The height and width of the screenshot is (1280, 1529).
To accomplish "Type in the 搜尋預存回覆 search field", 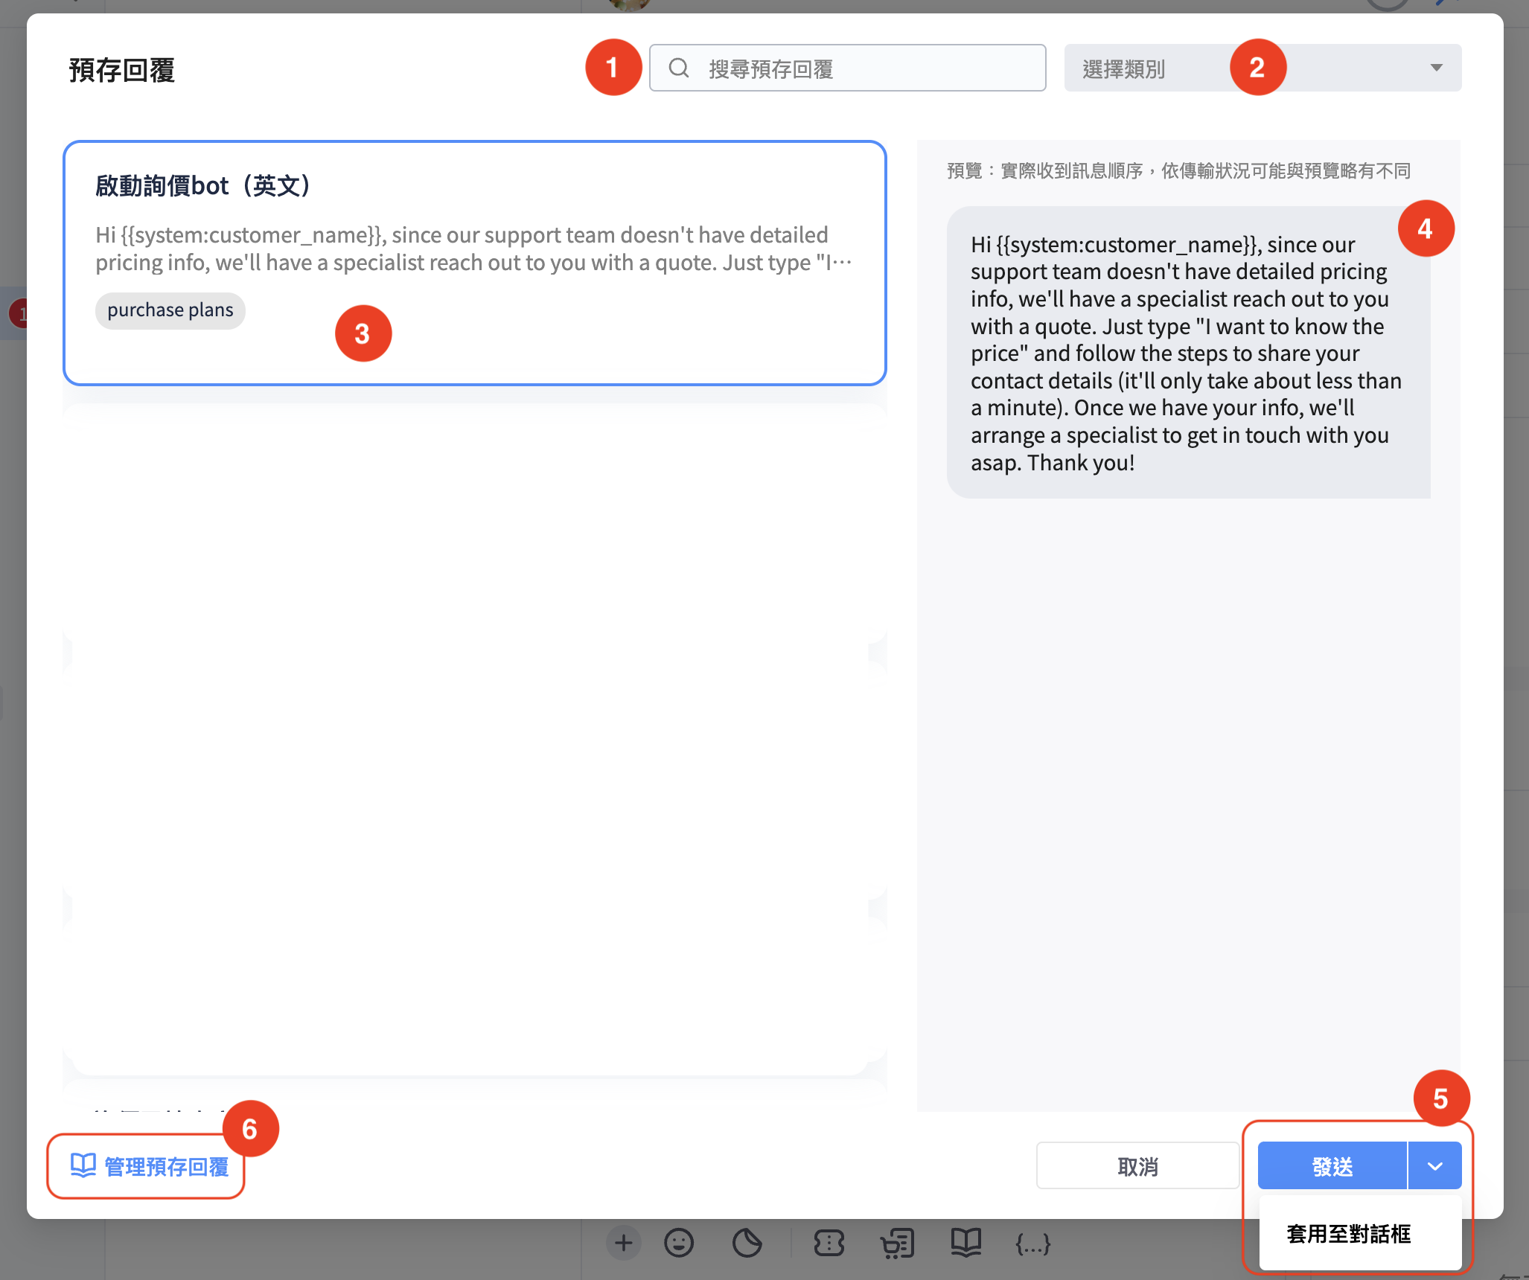I will [864, 68].
